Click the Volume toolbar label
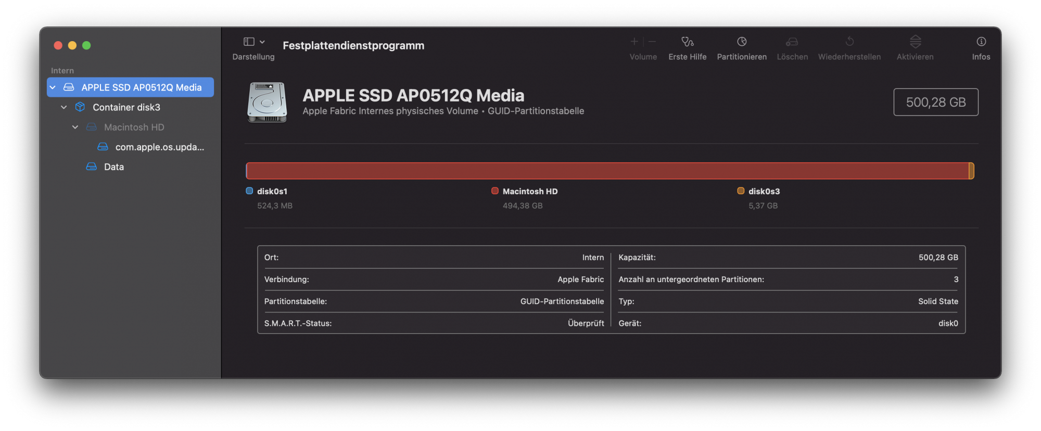1041x431 pixels. pos(643,57)
